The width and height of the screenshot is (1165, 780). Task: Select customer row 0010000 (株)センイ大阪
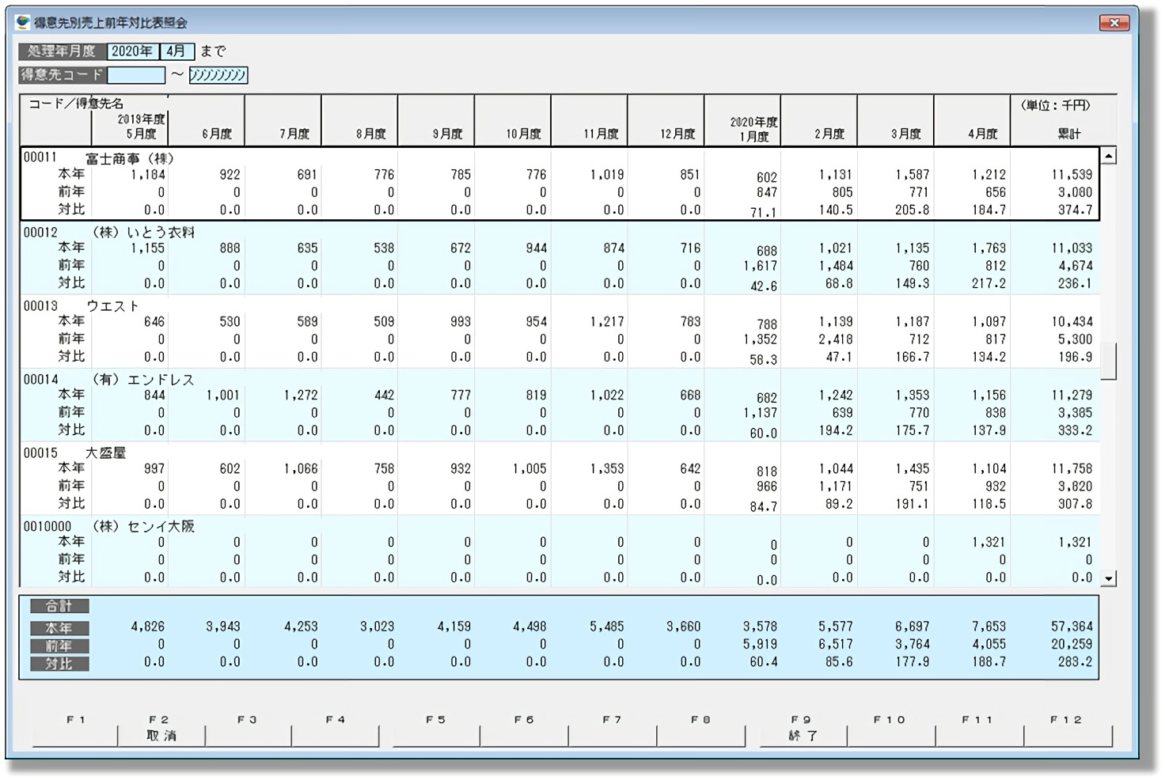click(560, 551)
